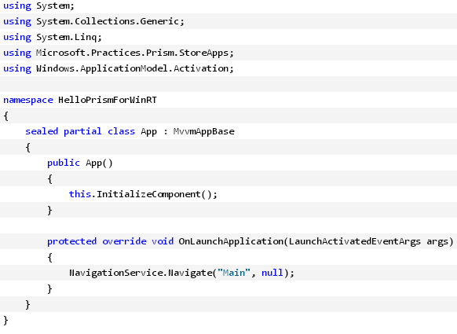Click the namespace keyword
The height and width of the screenshot is (334, 457).
(28, 100)
